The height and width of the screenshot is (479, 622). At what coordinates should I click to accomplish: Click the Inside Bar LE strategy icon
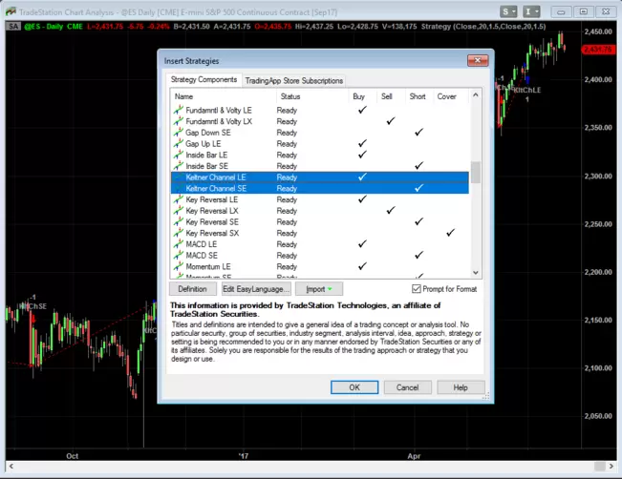click(178, 155)
